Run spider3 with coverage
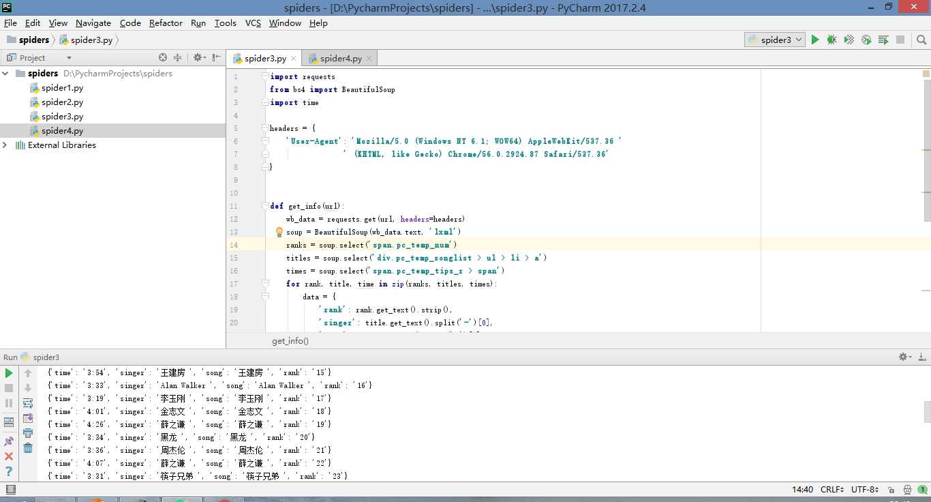Image resolution: width=931 pixels, height=502 pixels. (x=849, y=40)
